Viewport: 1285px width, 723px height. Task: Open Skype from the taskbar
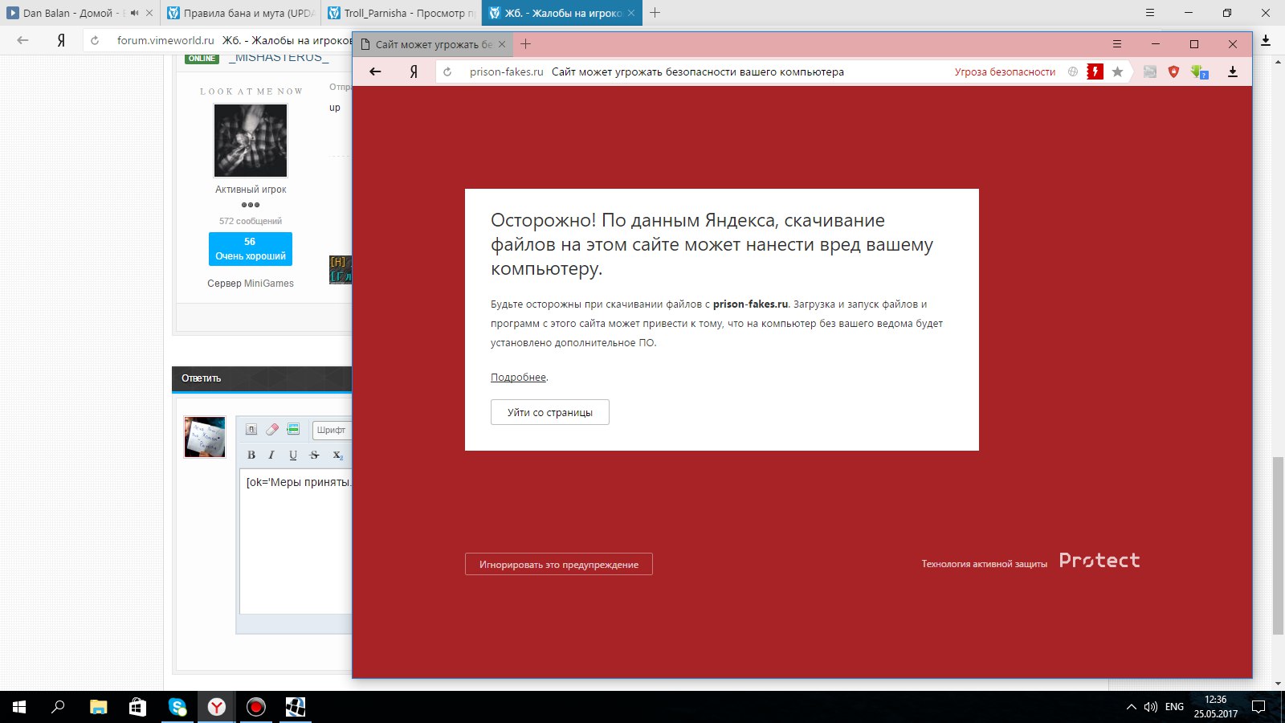pyautogui.click(x=177, y=707)
